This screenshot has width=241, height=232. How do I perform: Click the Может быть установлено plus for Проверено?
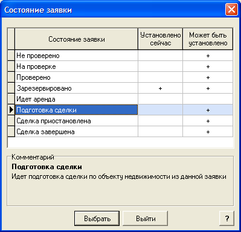[x=208, y=77]
